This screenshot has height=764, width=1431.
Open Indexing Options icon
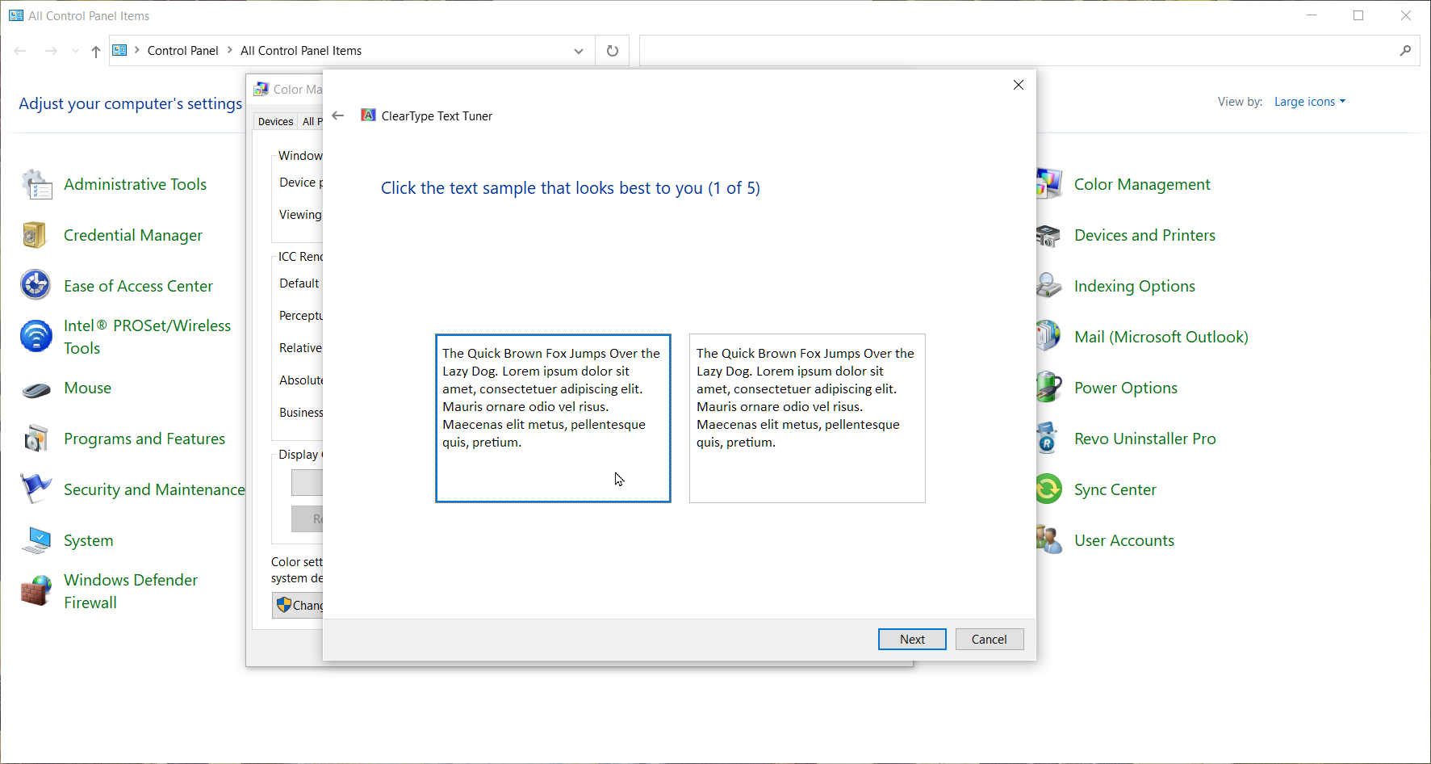tap(1049, 286)
